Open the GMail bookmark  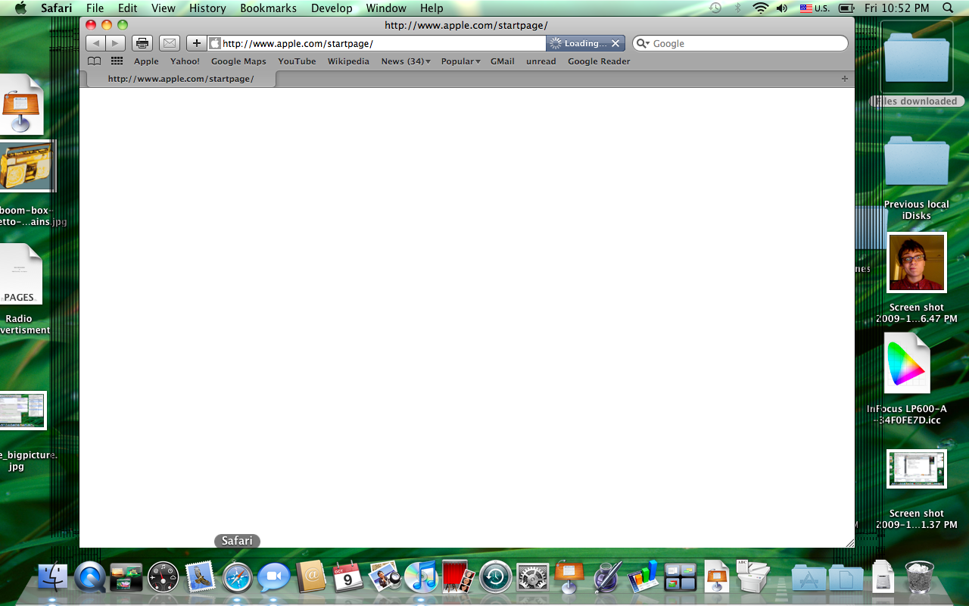pos(503,61)
